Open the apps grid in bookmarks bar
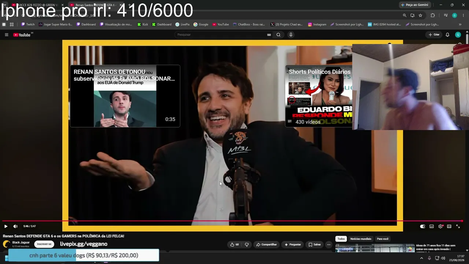469x264 pixels. (12, 25)
